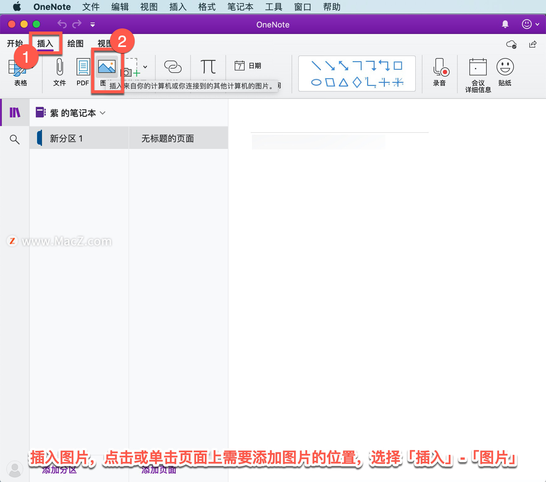Select section 新分区 1

[x=79, y=138]
